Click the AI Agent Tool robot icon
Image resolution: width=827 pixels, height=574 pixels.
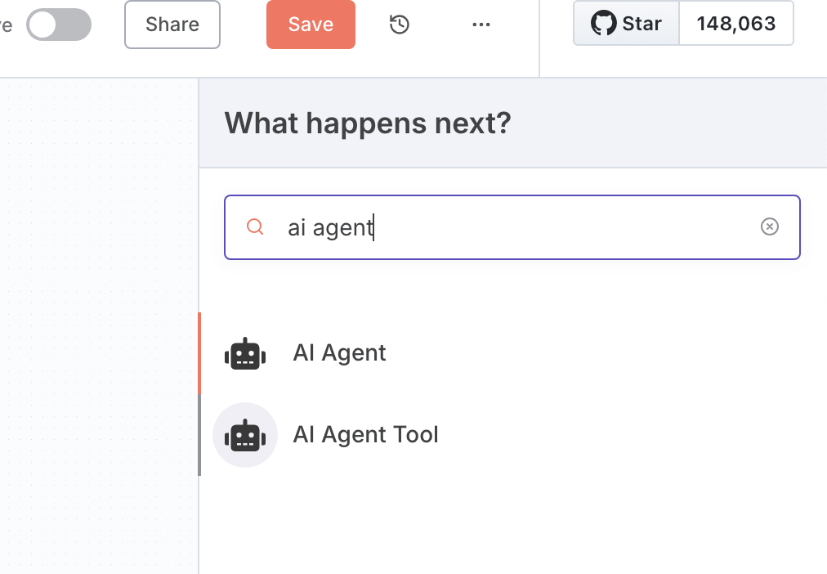click(x=244, y=435)
